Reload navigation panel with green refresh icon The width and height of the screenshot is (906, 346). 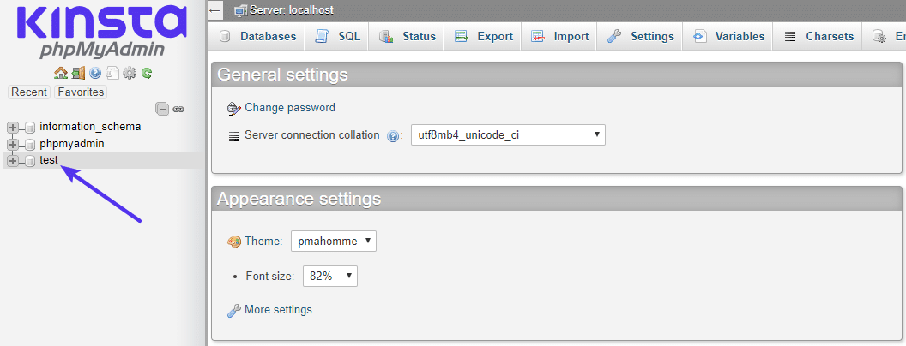(147, 74)
